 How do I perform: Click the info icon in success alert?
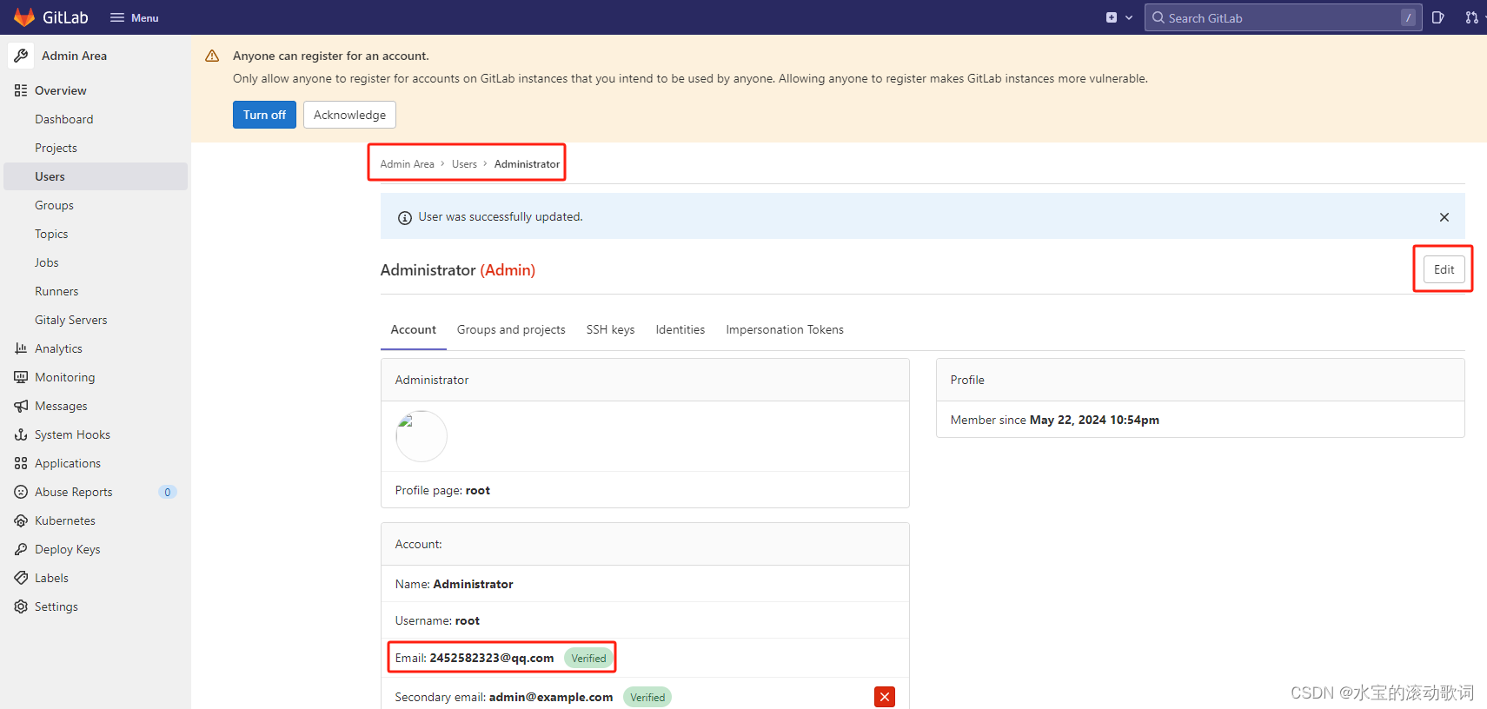[405, 218]
